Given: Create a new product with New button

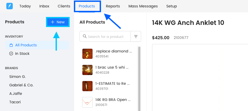Looking at the screenshot, I should click(58, 22).
